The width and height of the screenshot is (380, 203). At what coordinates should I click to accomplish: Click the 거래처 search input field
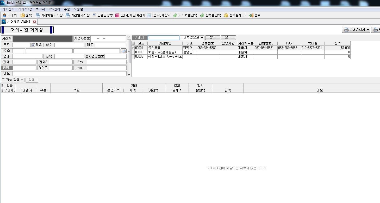(163, 38)
